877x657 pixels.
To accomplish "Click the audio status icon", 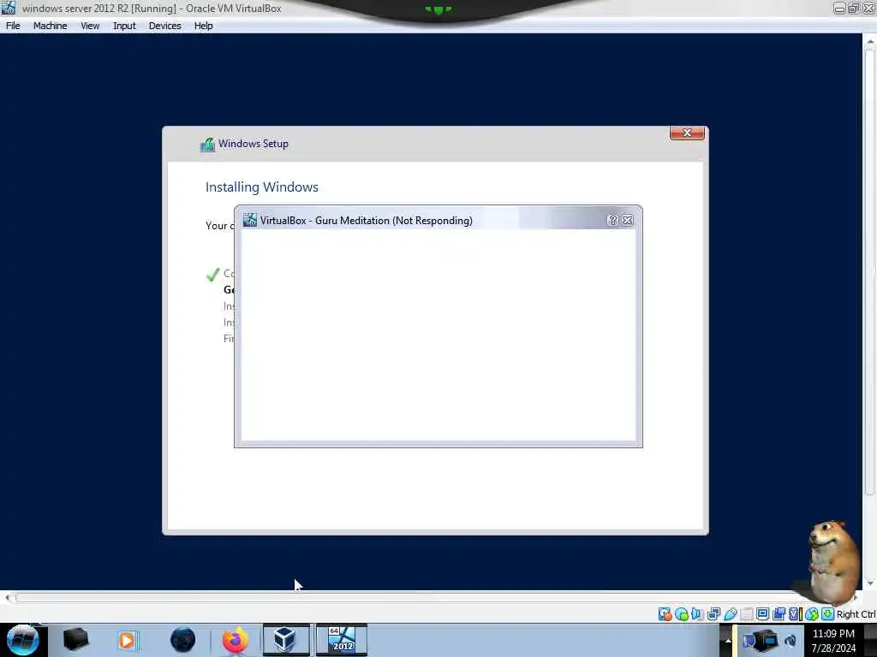I will (697, 614).
